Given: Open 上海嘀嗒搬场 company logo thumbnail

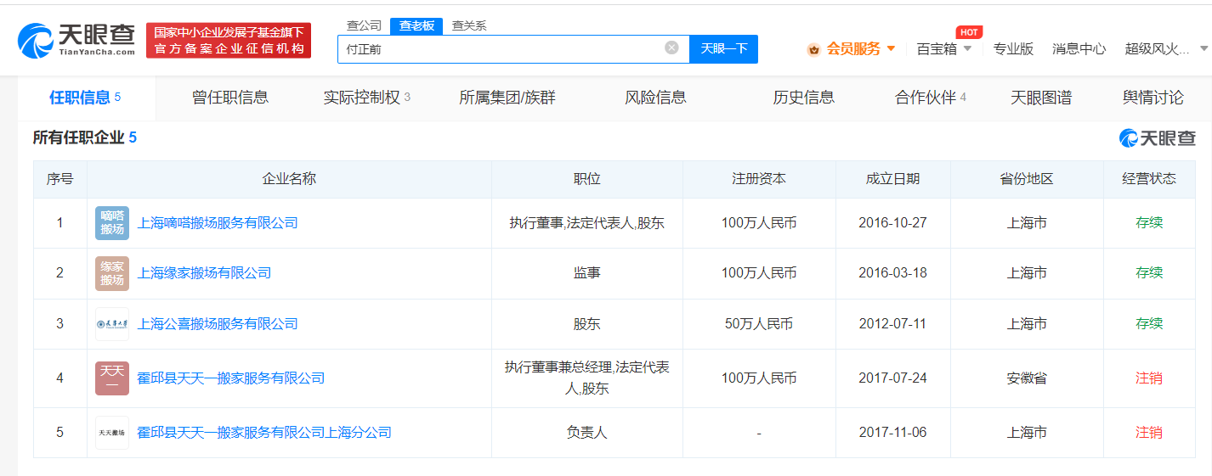Looking at the screenshot, I should click(112, 223).
